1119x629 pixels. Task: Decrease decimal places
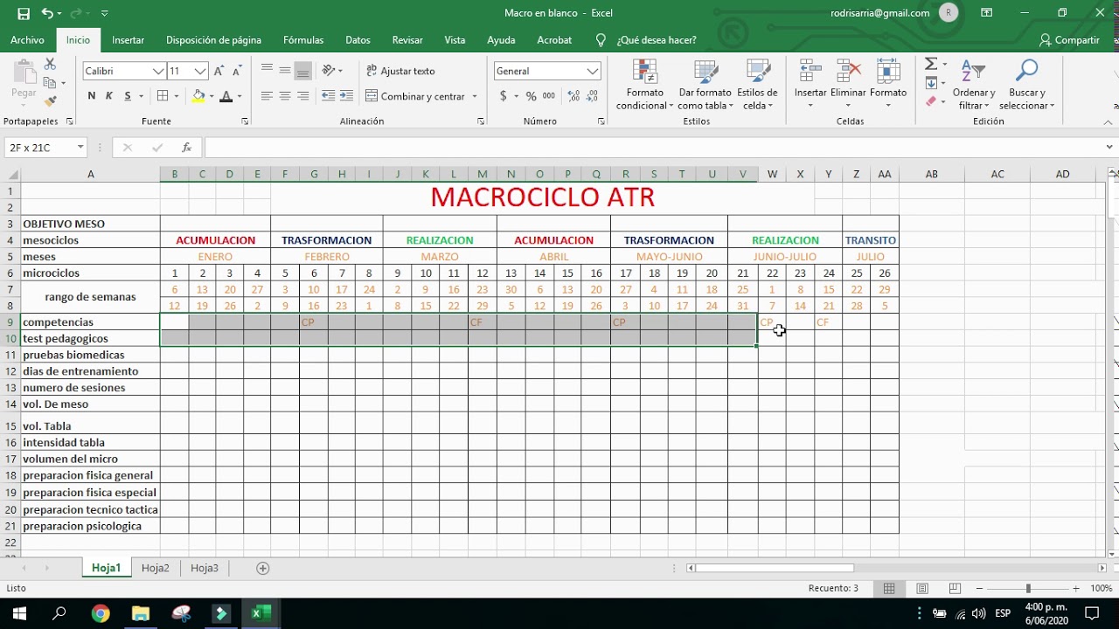(x=592, y=96)
